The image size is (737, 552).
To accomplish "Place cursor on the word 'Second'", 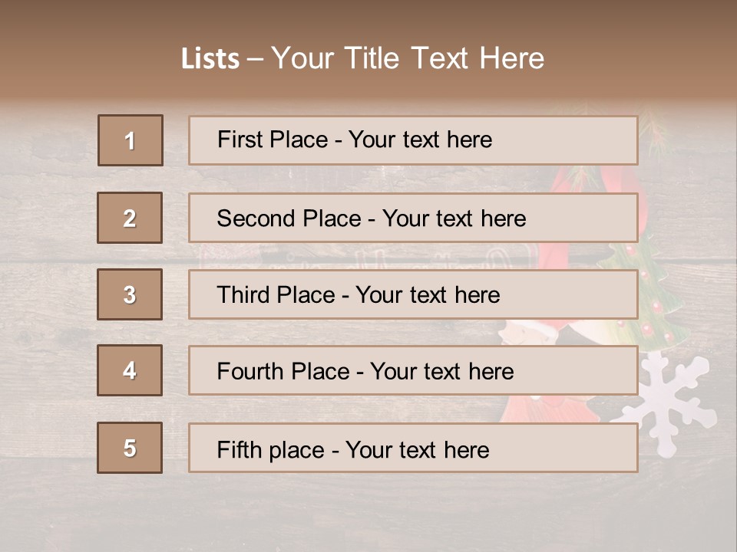I will click(247, 219).
